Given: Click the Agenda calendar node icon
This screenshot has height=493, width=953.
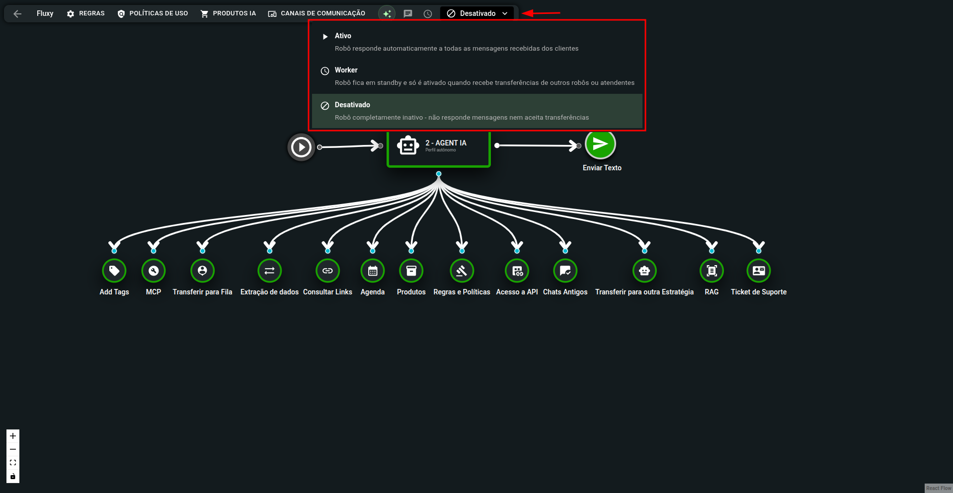Looking at the screenshot, I should [x=373, y=271].
